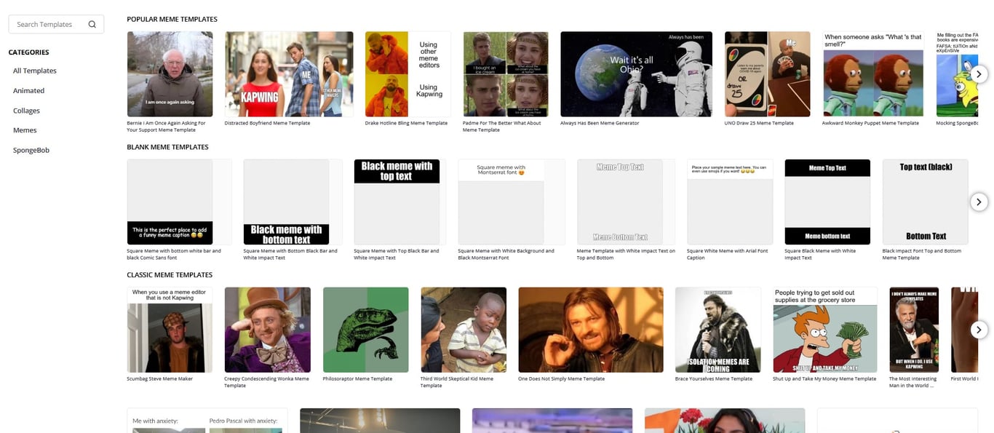Screen dimensions: 994x433
Task: Click the Awkward Monkey Puppet Meme Template link
Action: (870, 123)
